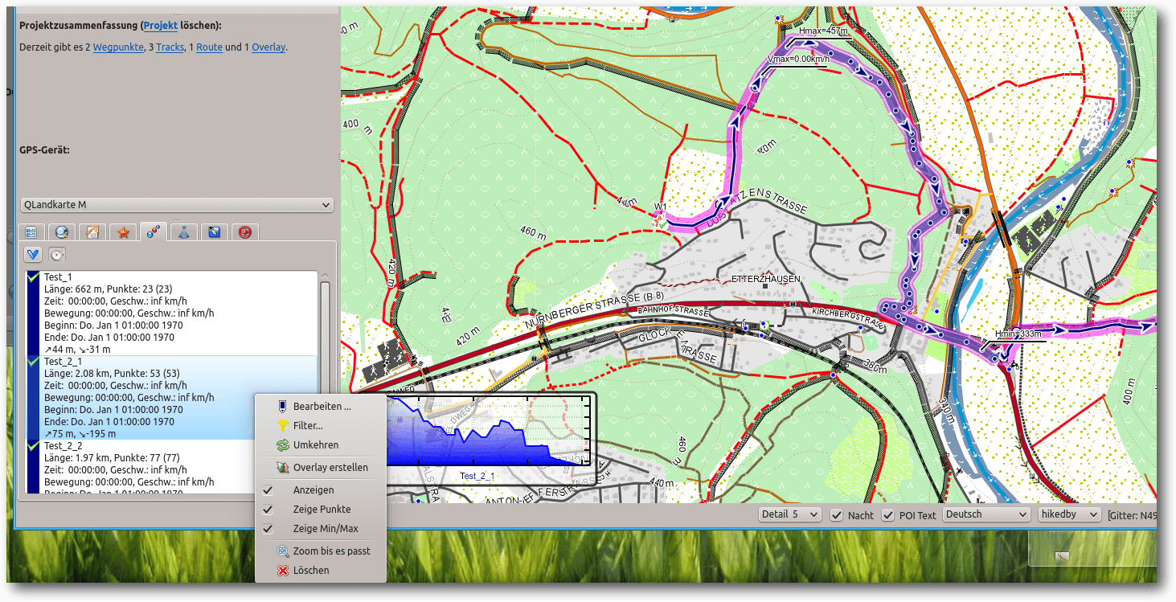Viewport: 1176px width, 602px height.
Task: Click the Overlay link in summary
Action: 268,47
